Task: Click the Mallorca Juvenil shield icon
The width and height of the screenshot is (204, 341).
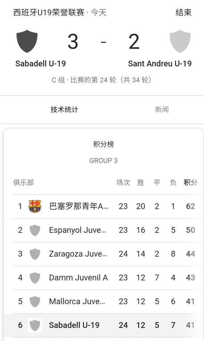Action: [35, 301]
